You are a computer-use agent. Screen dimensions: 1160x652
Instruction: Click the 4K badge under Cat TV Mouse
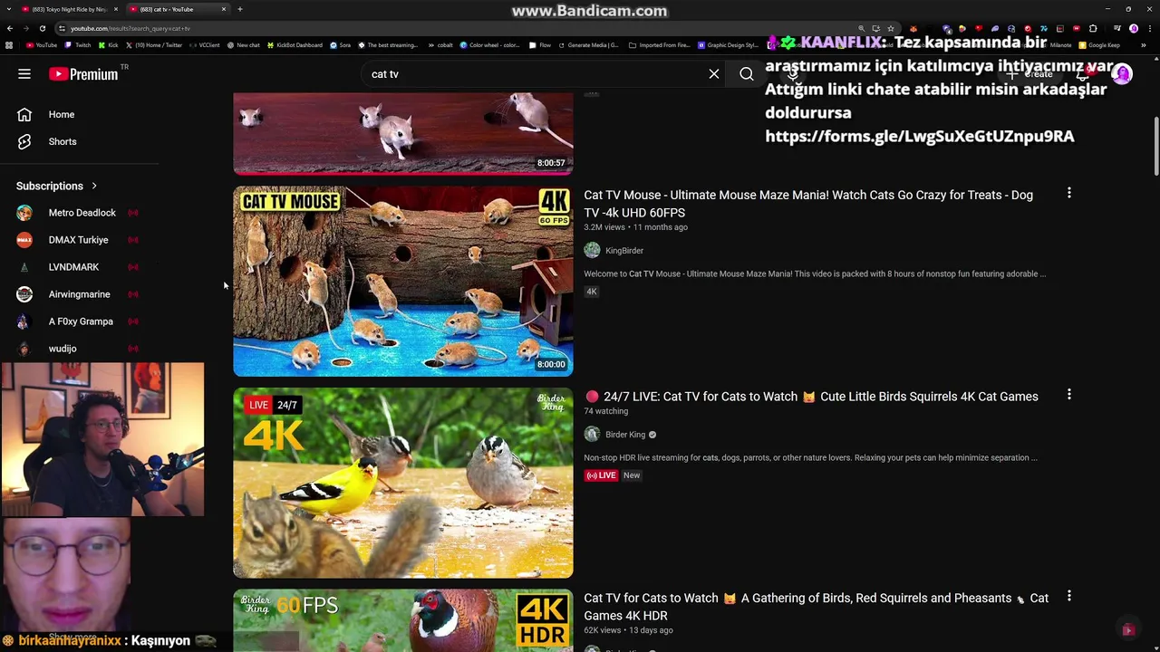pos(592,292)
